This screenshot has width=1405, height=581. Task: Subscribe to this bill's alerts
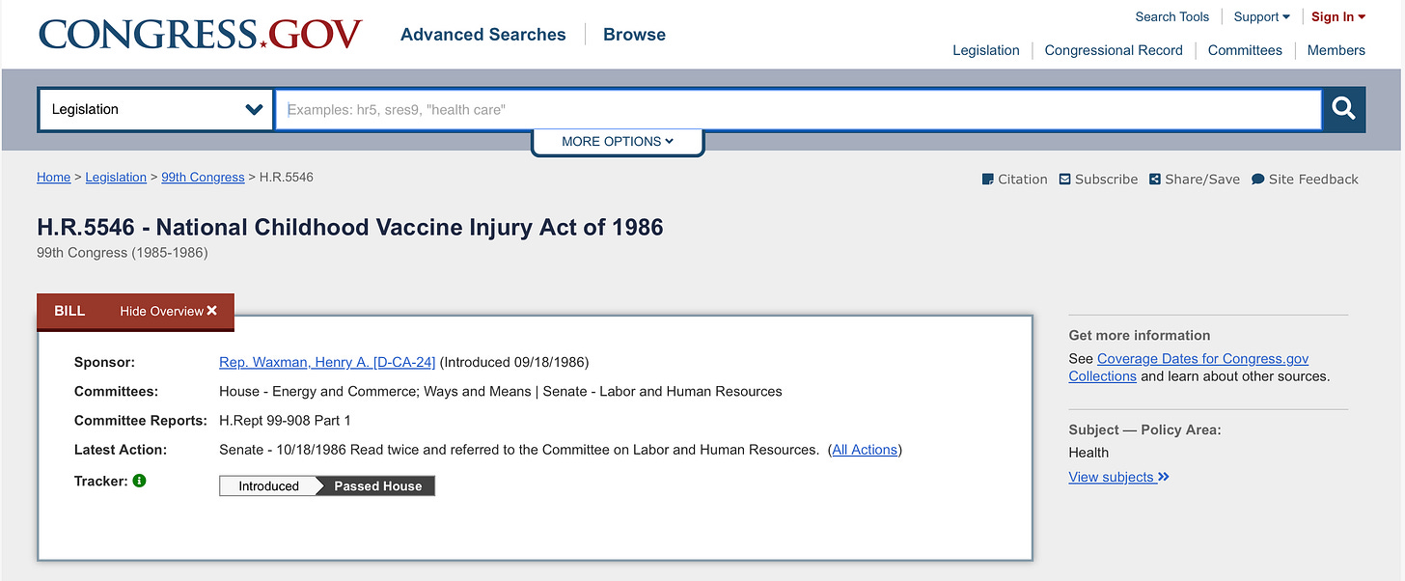(1098, 179)
